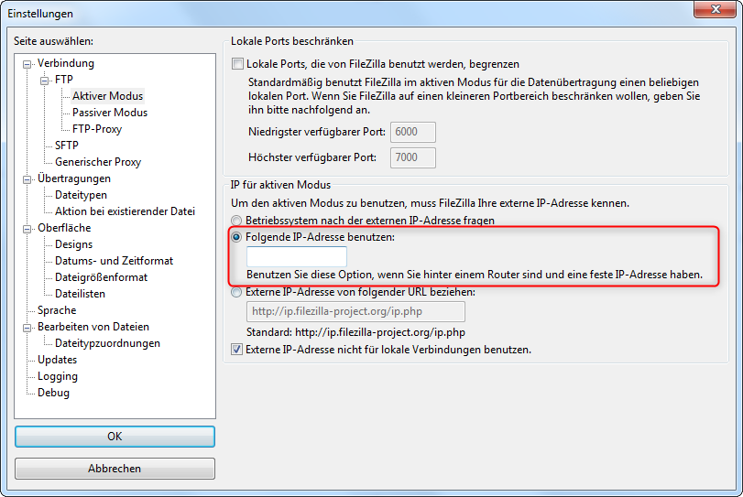Collapse the Bearbeiten von Dateien node
Viewport: 743px width, 497px height.
27,328
